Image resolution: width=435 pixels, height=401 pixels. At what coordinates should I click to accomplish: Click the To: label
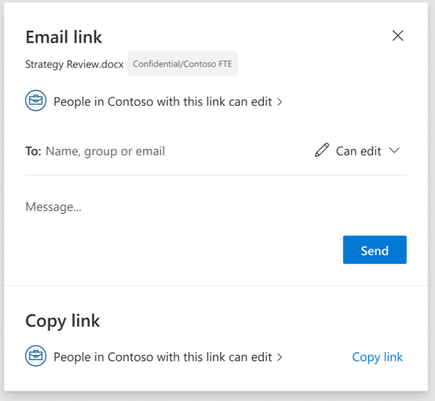[x=33, y=152]
